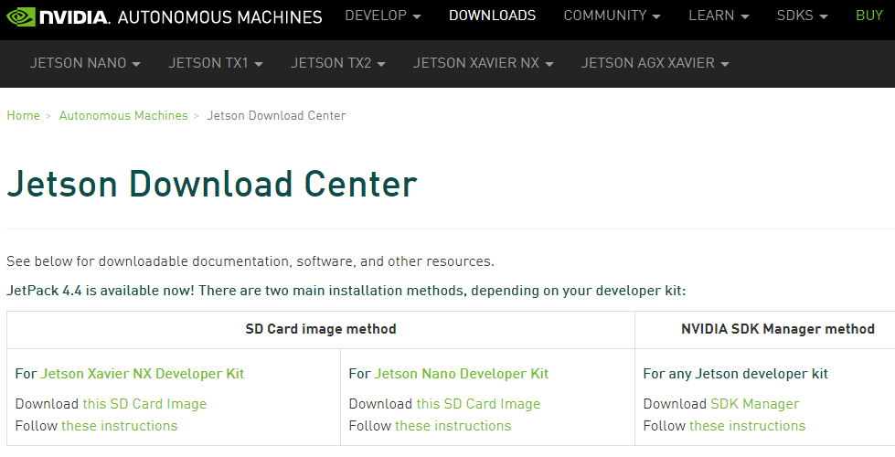The image size is (895, 457).
Task: Go to Home breadcrumb link
Action: click(x=24, y=115)
